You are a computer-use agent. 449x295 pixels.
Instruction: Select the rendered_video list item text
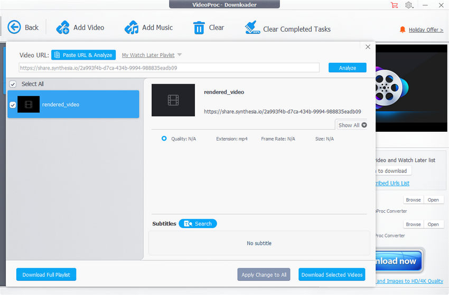61,104
